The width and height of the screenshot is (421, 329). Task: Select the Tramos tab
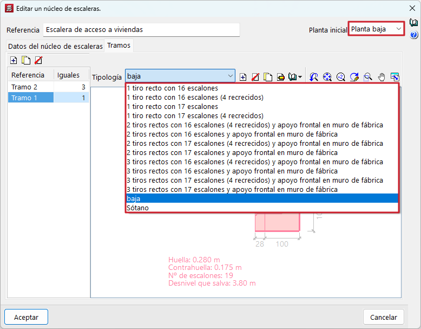tap(119, 46)
